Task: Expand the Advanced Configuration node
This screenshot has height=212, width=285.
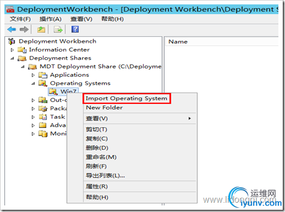Action: 33,125
